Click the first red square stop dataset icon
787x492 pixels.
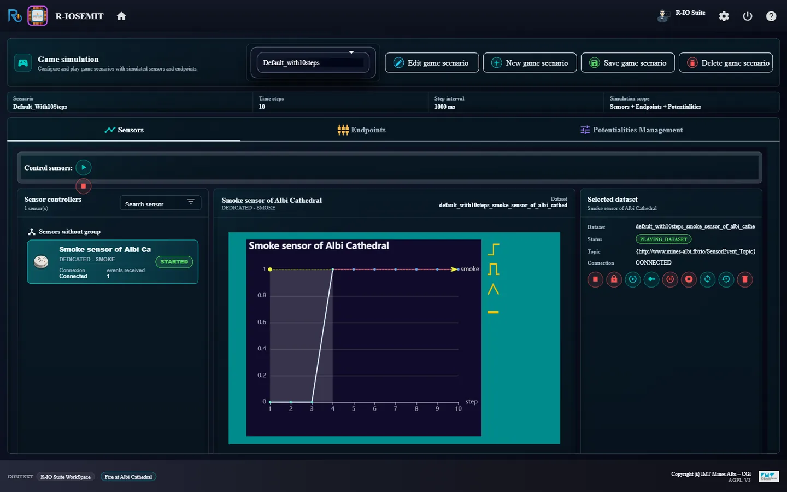pos(595,279)
